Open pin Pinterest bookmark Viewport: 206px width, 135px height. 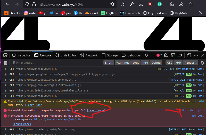click(66, 13)
